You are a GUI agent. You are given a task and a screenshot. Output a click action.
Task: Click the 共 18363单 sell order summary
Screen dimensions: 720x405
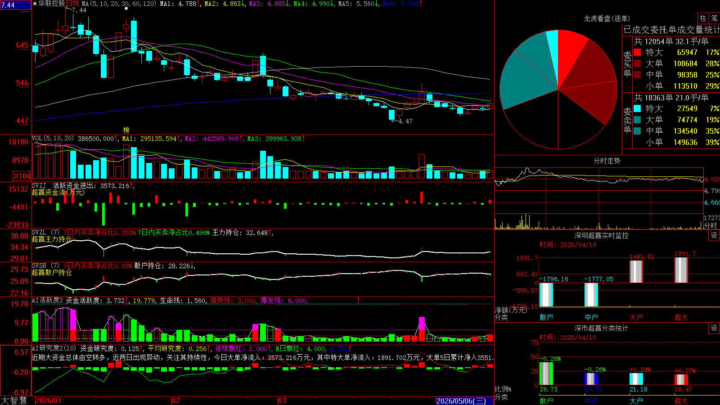[x=671, y=97]
